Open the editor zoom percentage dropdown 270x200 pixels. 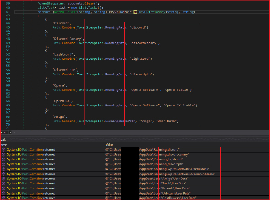[11, 132]
